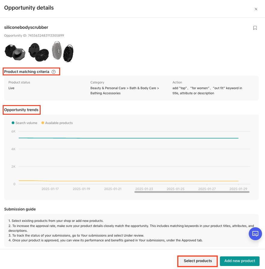Close the Opportunity details panel
Viewport: 265px width, 269px height.
click(x=256, y=9)
